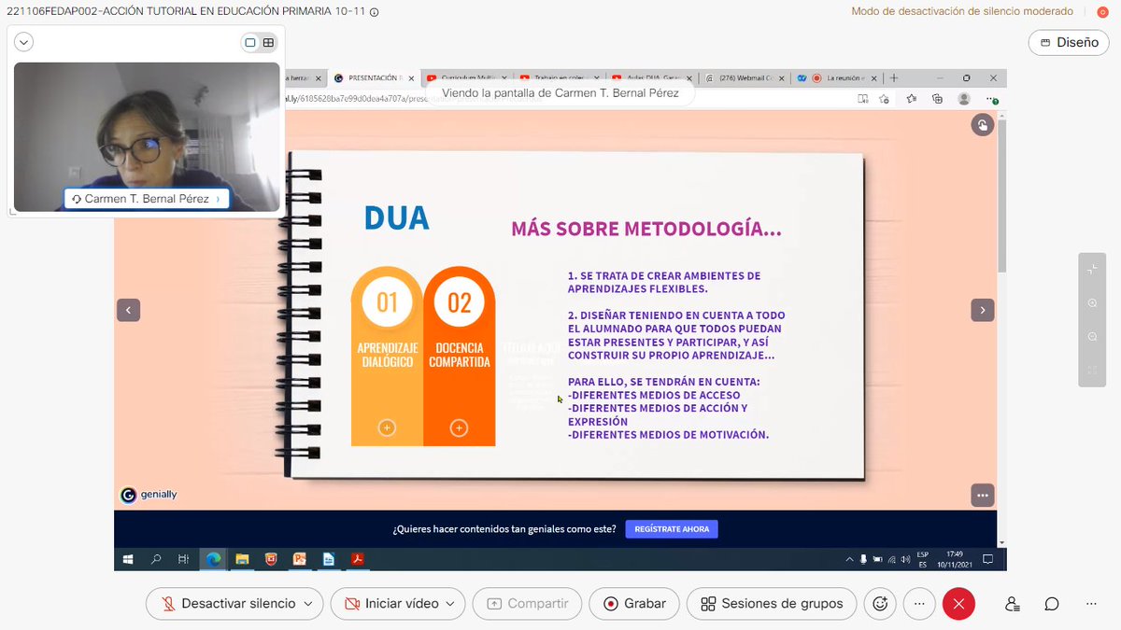Image resolution: width=1121 pixels, height=630 pixels.
Task: Select the Trabajo en coler YouTube tab
Action: pyautogui.click(x=559, y=78)
